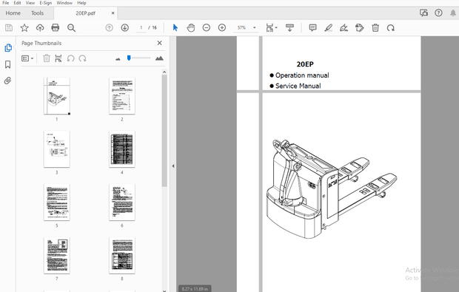The width and height of the screenshot is (459, 292).
Task: Click the 'Service Manual' text in document
Action: pyautogui.click(x=298, y=86)
